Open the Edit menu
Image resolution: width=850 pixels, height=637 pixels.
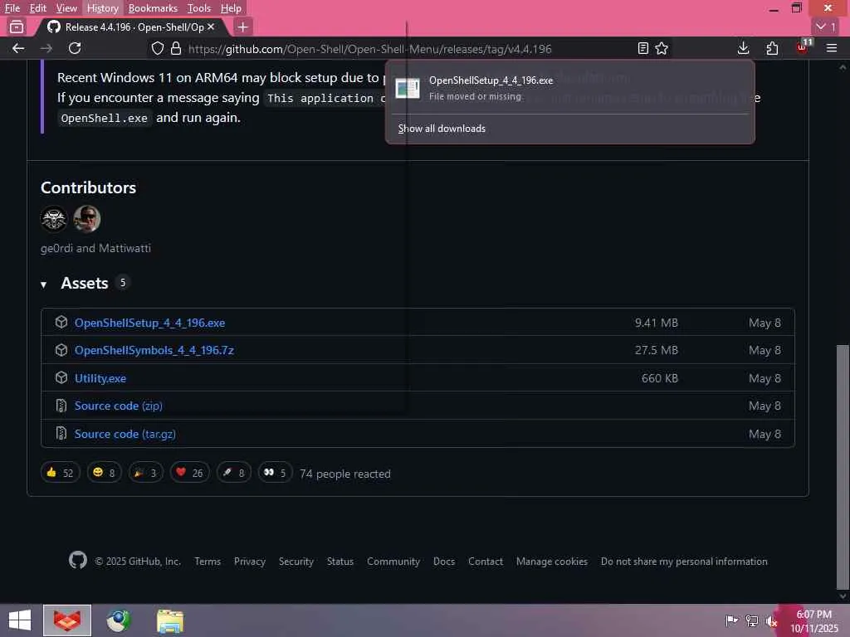(38, 8)
